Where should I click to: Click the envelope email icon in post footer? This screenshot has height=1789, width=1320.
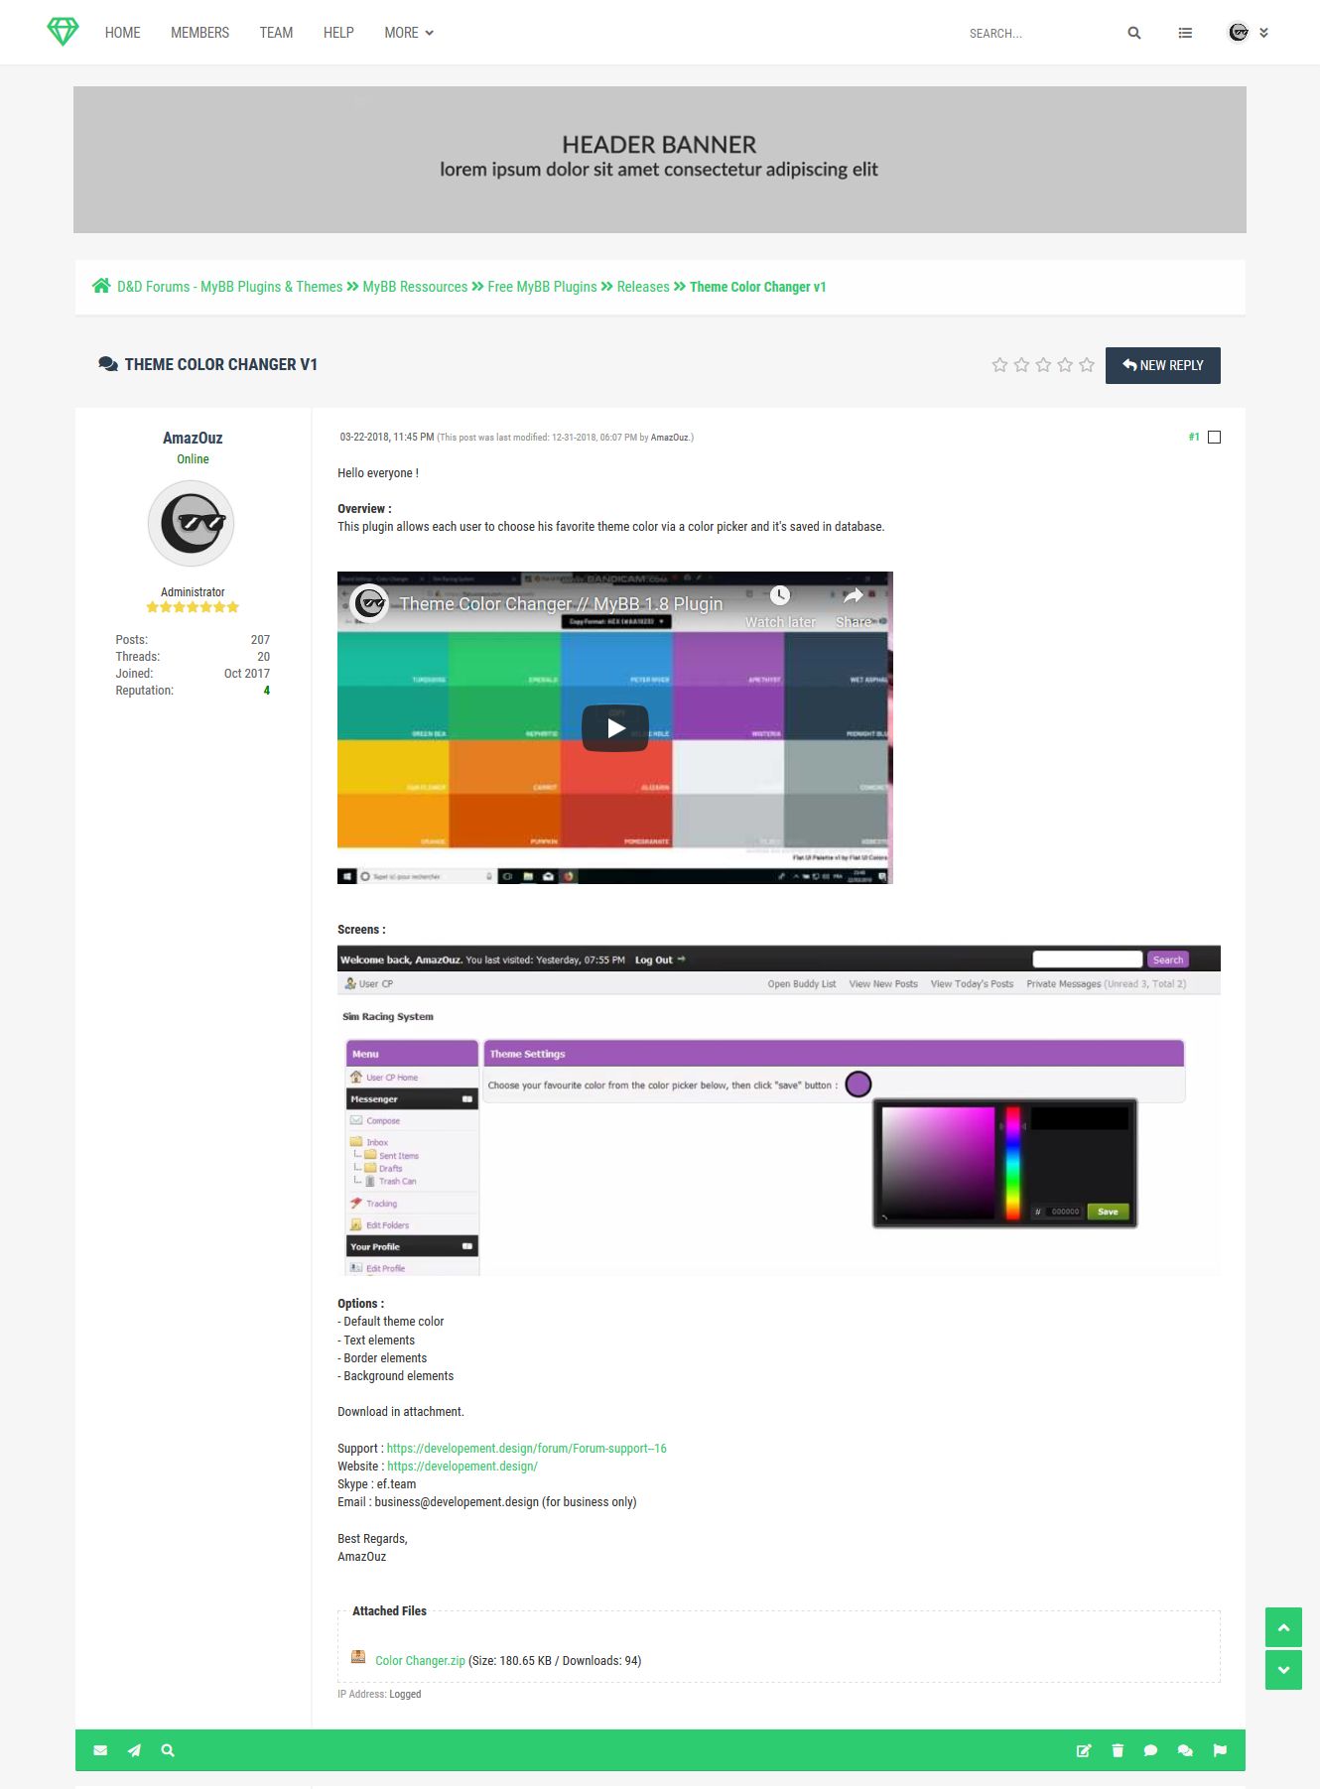tap(100, 1750)
